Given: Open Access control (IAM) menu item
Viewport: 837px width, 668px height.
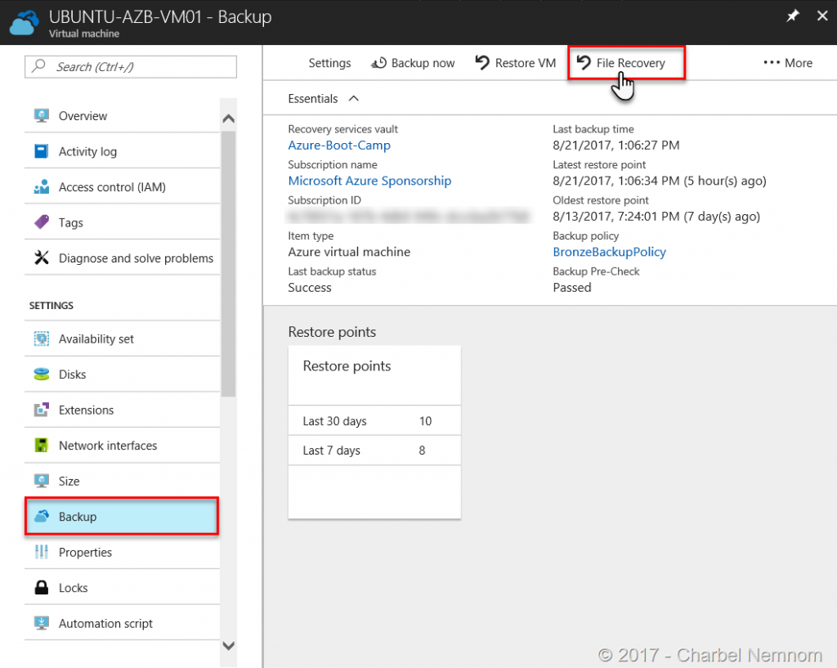Looking at the screenshot, I should coord(123,187).
